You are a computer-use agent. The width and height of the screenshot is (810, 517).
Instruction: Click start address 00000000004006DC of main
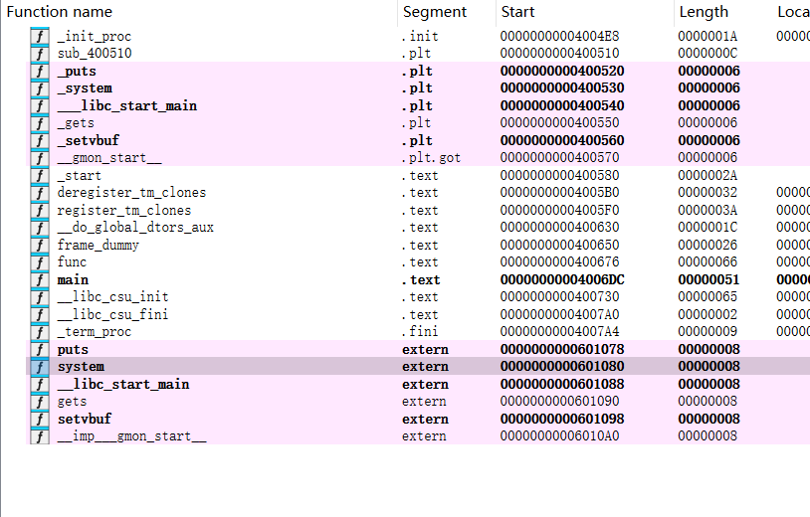click(562, 280)
